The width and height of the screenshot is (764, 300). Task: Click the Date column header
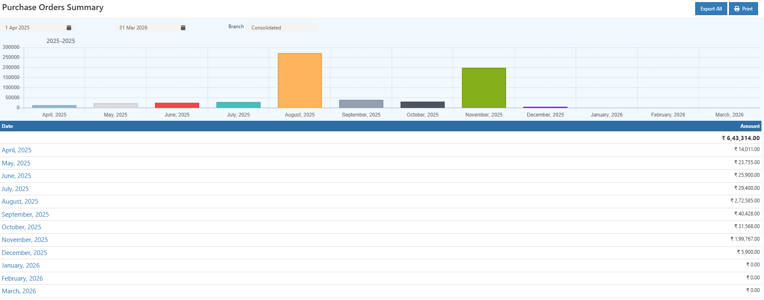pos(8,126)
